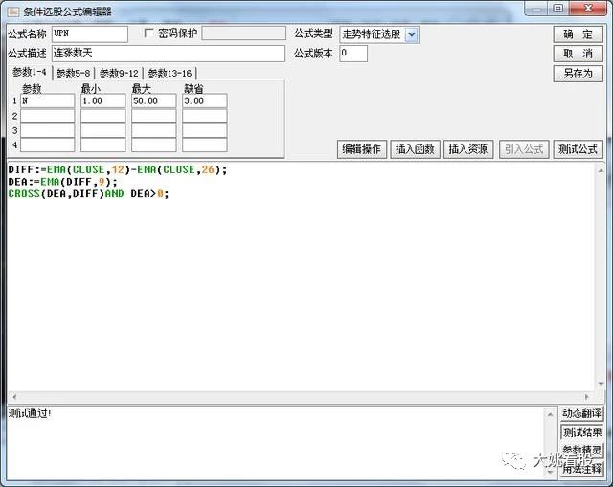
Task: Click the 另存为 button
Action: (579, 74)
